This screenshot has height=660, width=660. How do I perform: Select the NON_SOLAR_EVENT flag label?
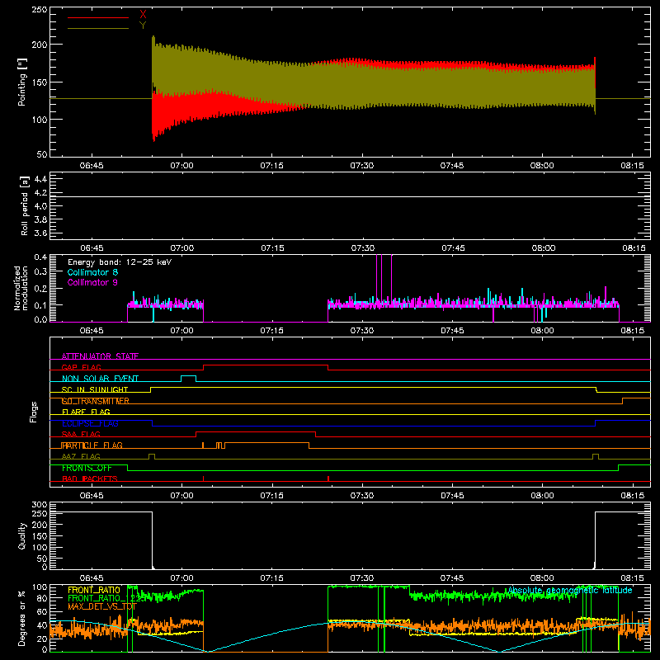pos(100,379)
